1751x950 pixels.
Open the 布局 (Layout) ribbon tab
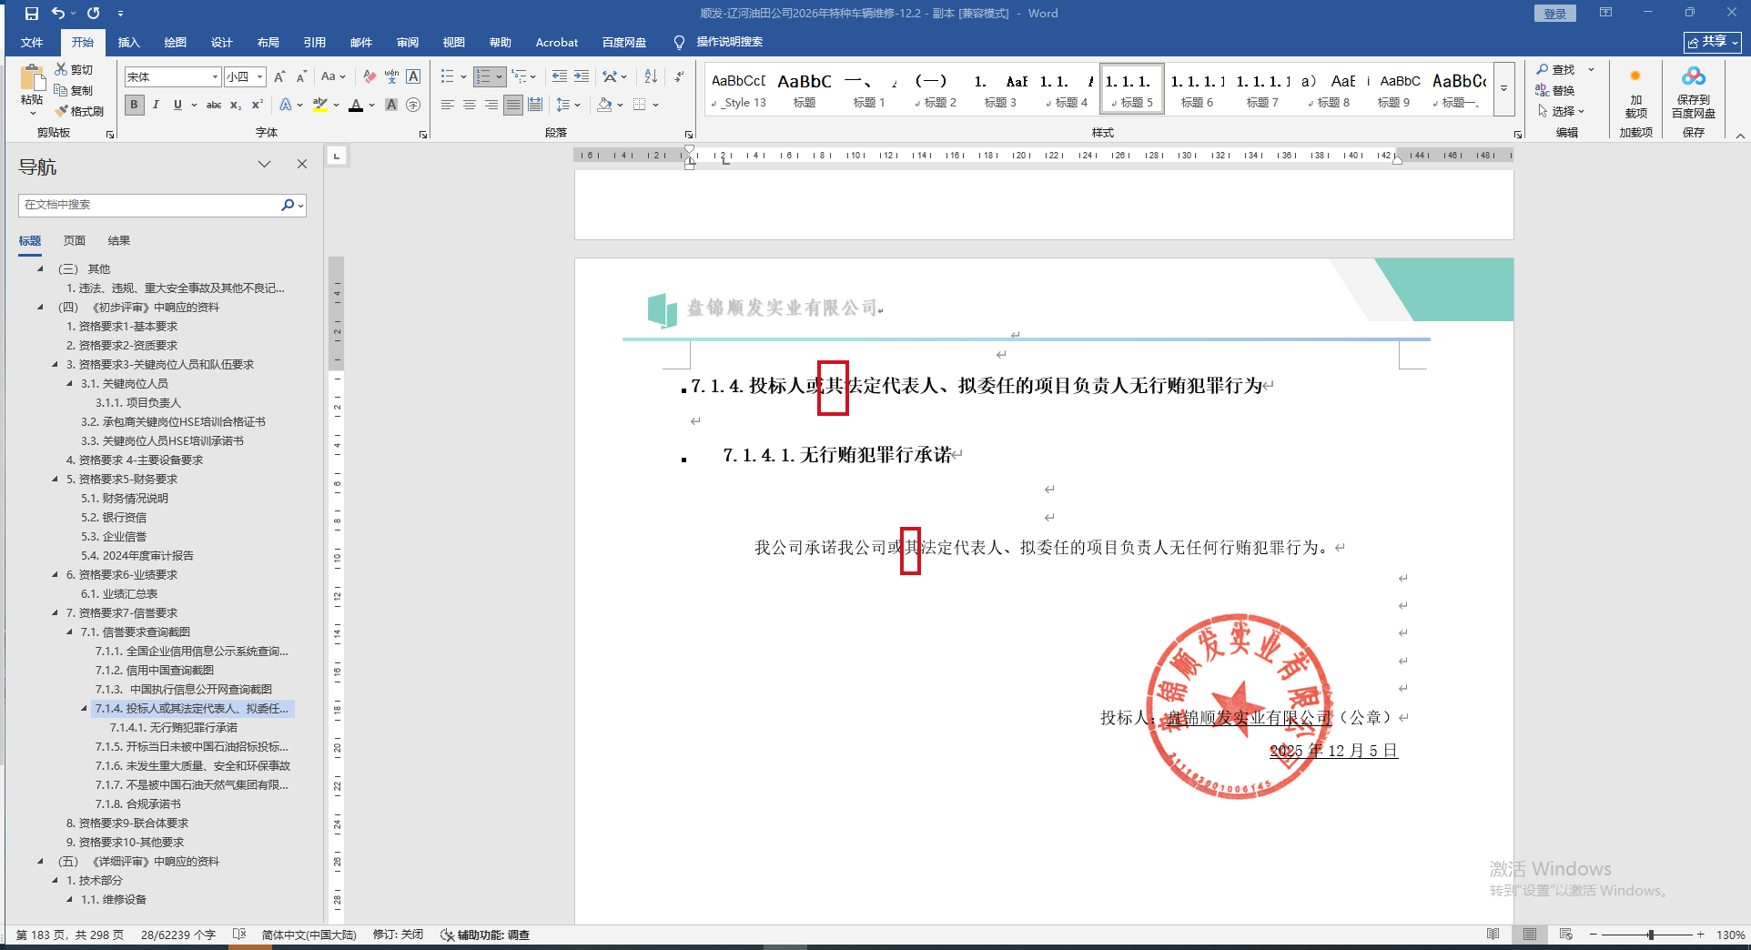(x=268, y=42)
